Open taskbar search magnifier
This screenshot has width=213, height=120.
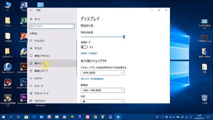11,117
